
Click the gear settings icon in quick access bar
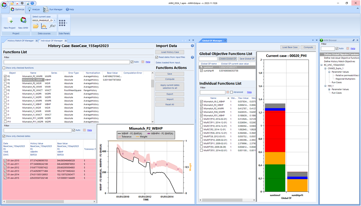(22, 3)
